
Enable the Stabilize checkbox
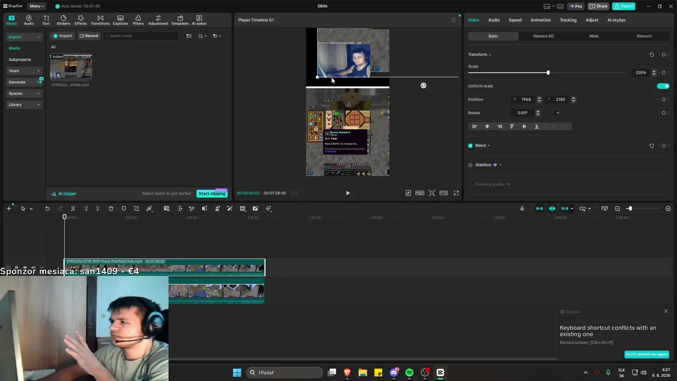[x=470, y=165]
